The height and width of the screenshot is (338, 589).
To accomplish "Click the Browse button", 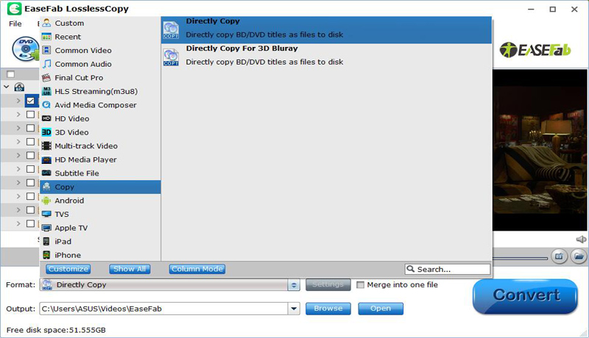I will pyautogui.click(x=328, y=309).
